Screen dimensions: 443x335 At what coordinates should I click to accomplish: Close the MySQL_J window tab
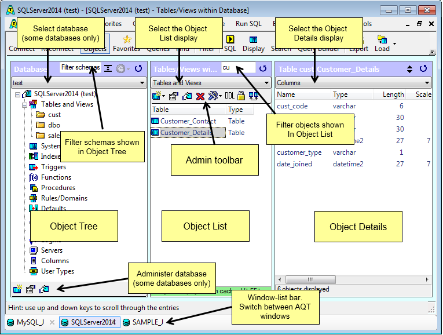[52, 322]
